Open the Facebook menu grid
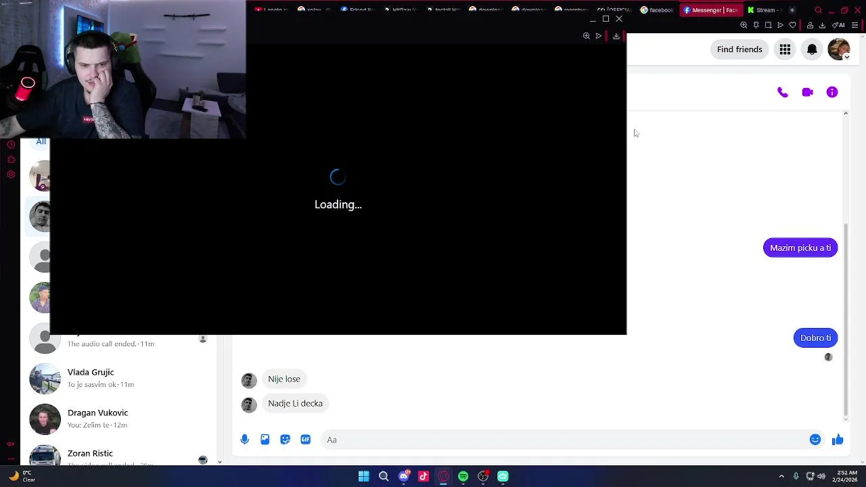Viewport: 866px width, 487px height. (x=785, y=49)
